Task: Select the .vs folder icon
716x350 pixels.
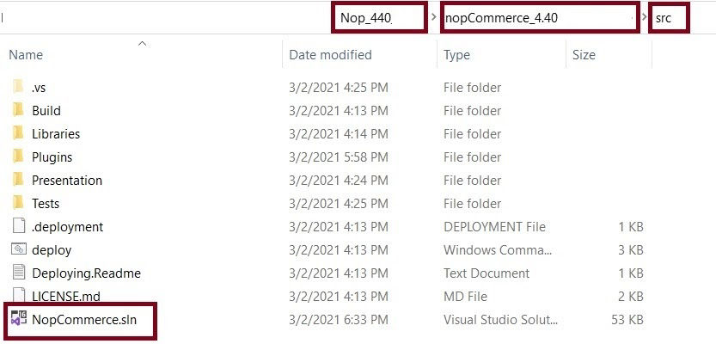Action: click(x=18, y=87)
